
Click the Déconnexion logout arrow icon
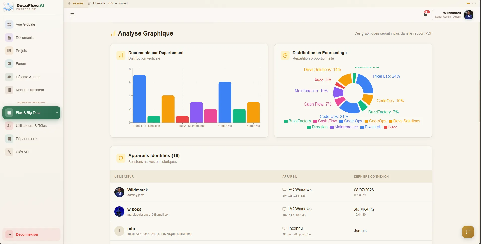(x=9, y=234)
